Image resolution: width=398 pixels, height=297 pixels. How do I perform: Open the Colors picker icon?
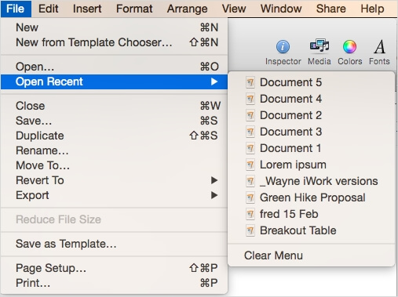(349, 46)
